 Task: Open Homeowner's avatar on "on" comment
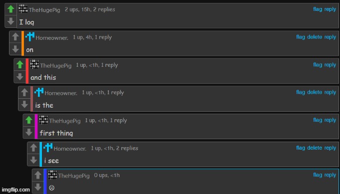click(x=30, y=37)
